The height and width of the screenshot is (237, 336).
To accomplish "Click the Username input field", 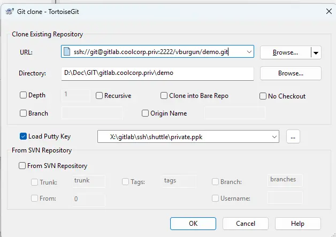I will 285,197.
